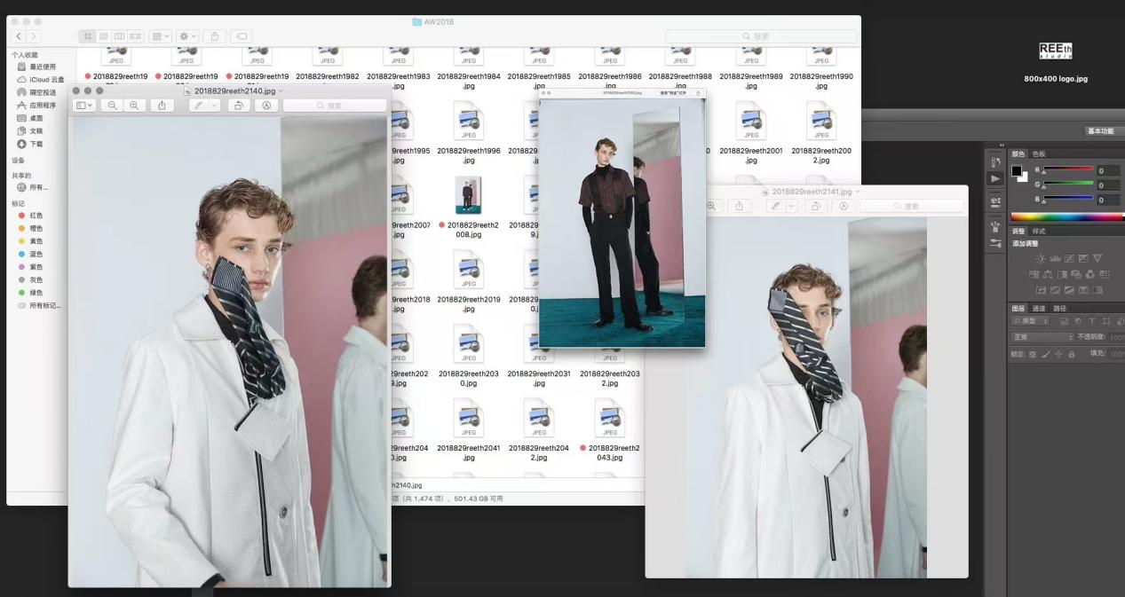The image size is (1125, 597).
Task: Toggle the lock transparent pixels icon
Action: click(x=1033, y=354)
